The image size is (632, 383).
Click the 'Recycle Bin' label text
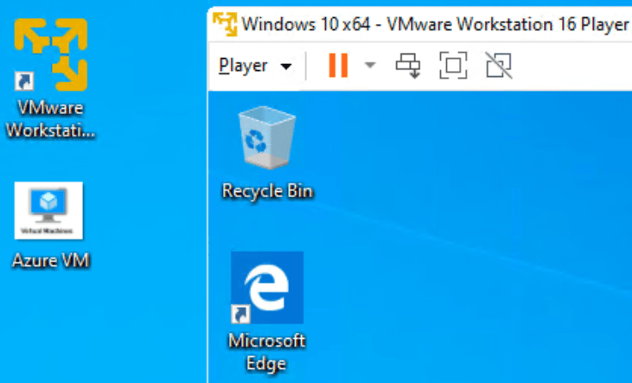click(x=267, y=191)
